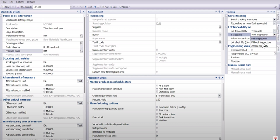
Task: Click the Play toolbar button
Action: tap(105, 7)
